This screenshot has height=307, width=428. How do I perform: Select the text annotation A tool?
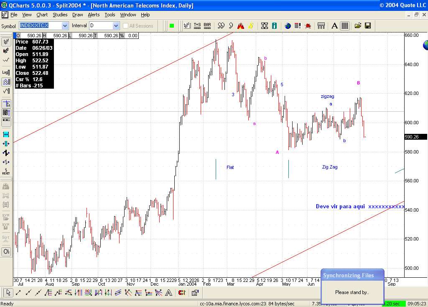coord(168,293)
